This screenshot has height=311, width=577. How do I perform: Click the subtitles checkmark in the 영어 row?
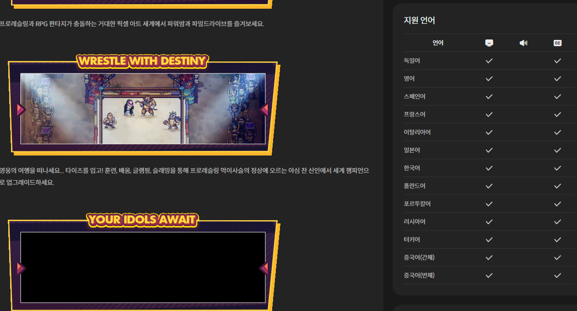pyautogui.click(x=558, y=78)
